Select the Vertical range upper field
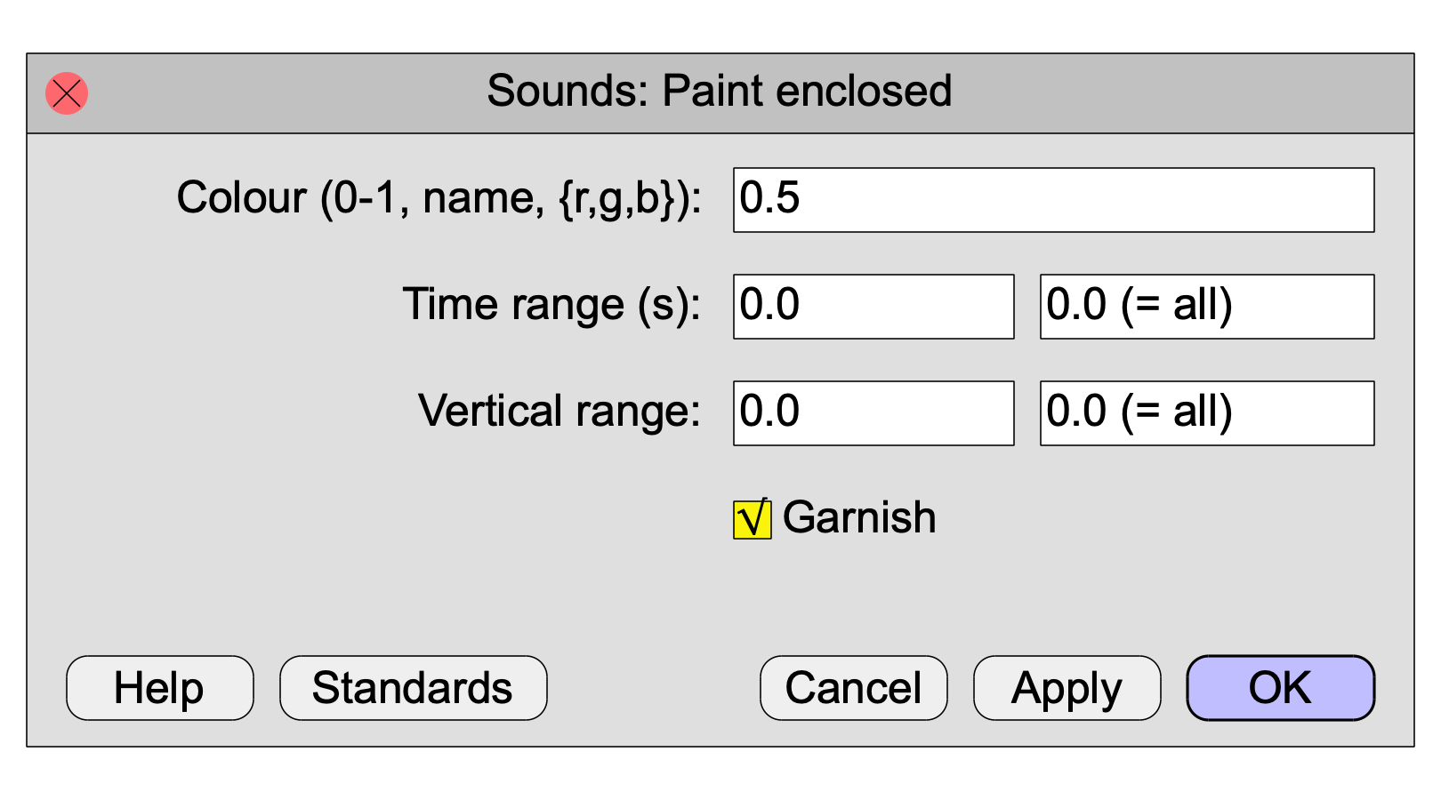 [1207, 413]
